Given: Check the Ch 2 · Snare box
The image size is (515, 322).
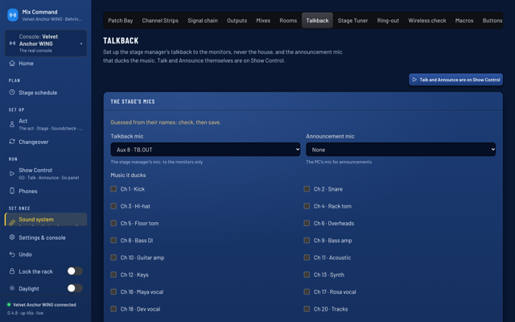Looking at the screenshot, I should pos(307,189).
